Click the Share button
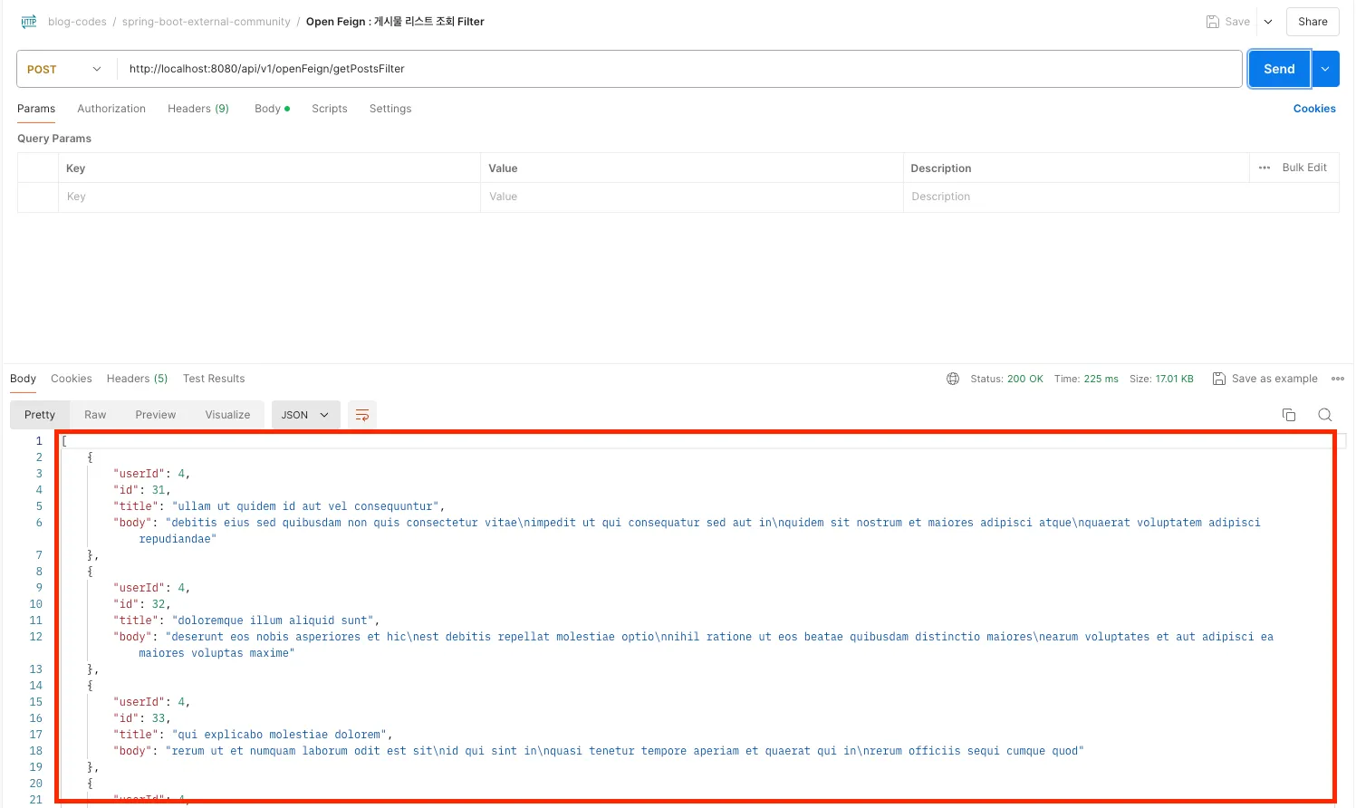Viewport: 1356px width, 808px height. pyautogui.click(x=1313, y=22)
